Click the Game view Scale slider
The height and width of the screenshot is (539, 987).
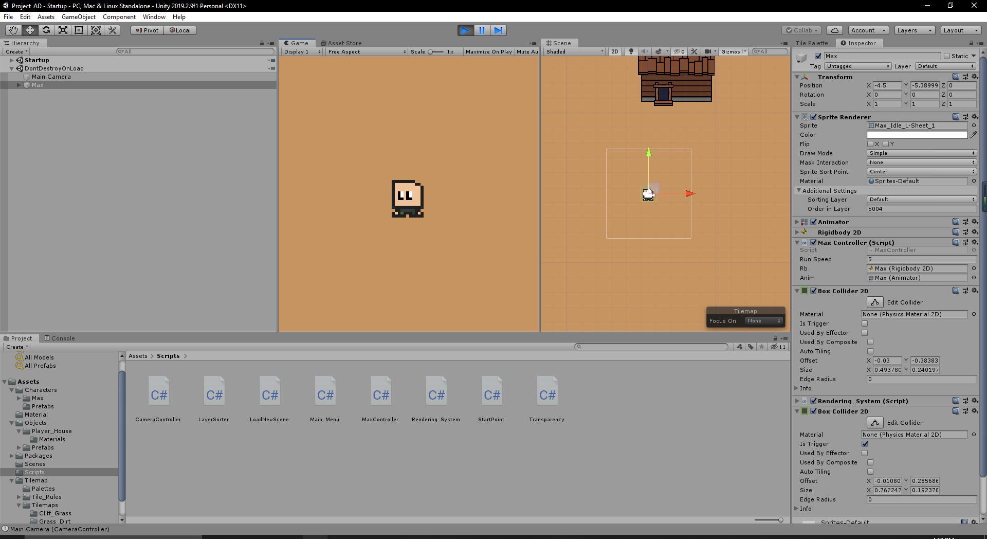click(x=436, y=51)
